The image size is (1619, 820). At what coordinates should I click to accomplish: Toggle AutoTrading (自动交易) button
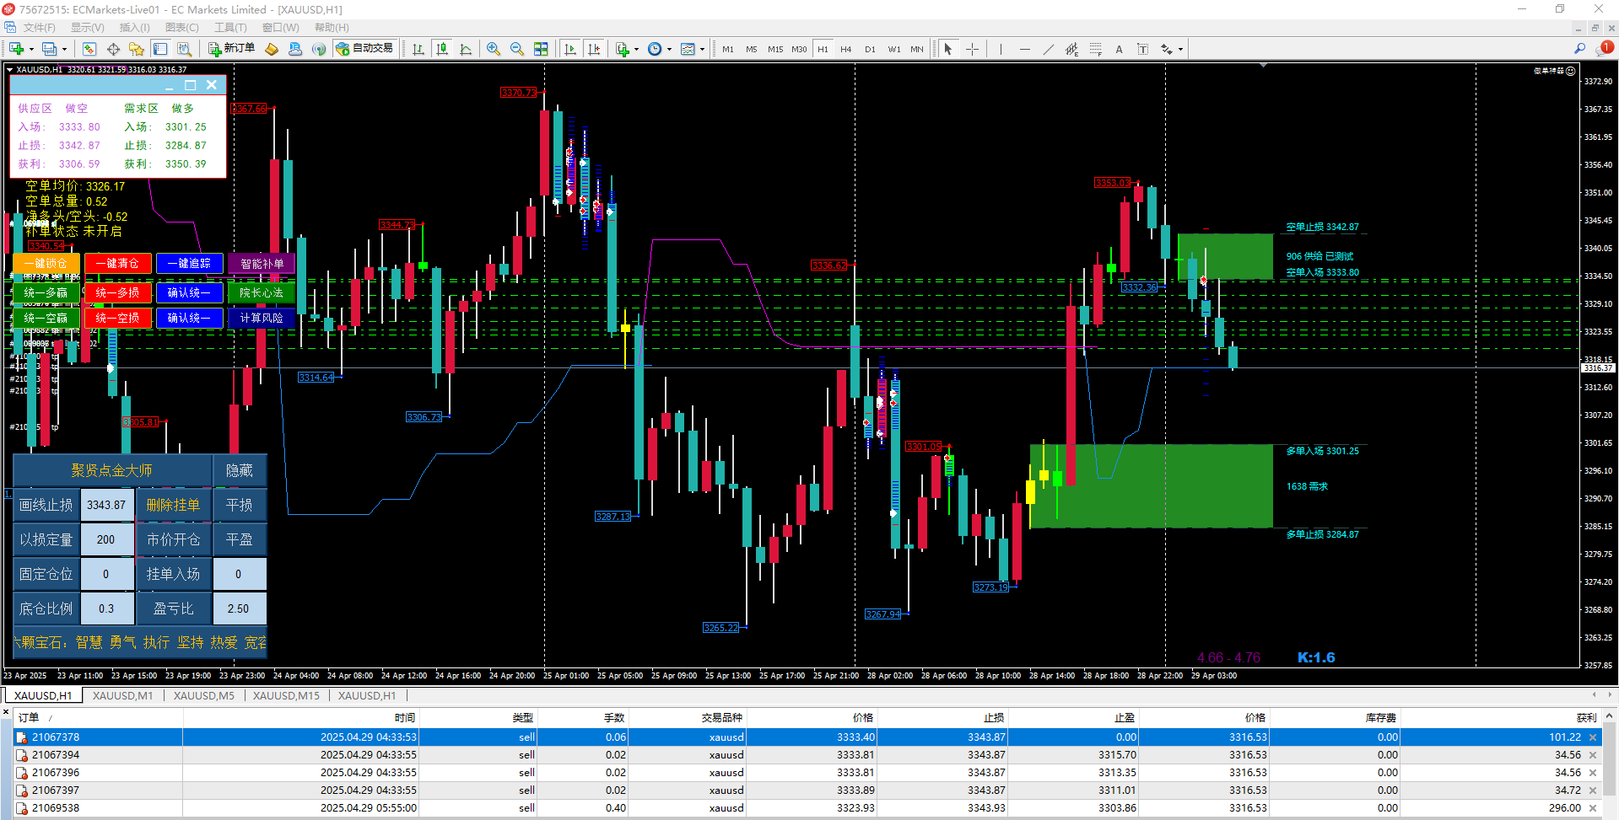coord(365,49)
